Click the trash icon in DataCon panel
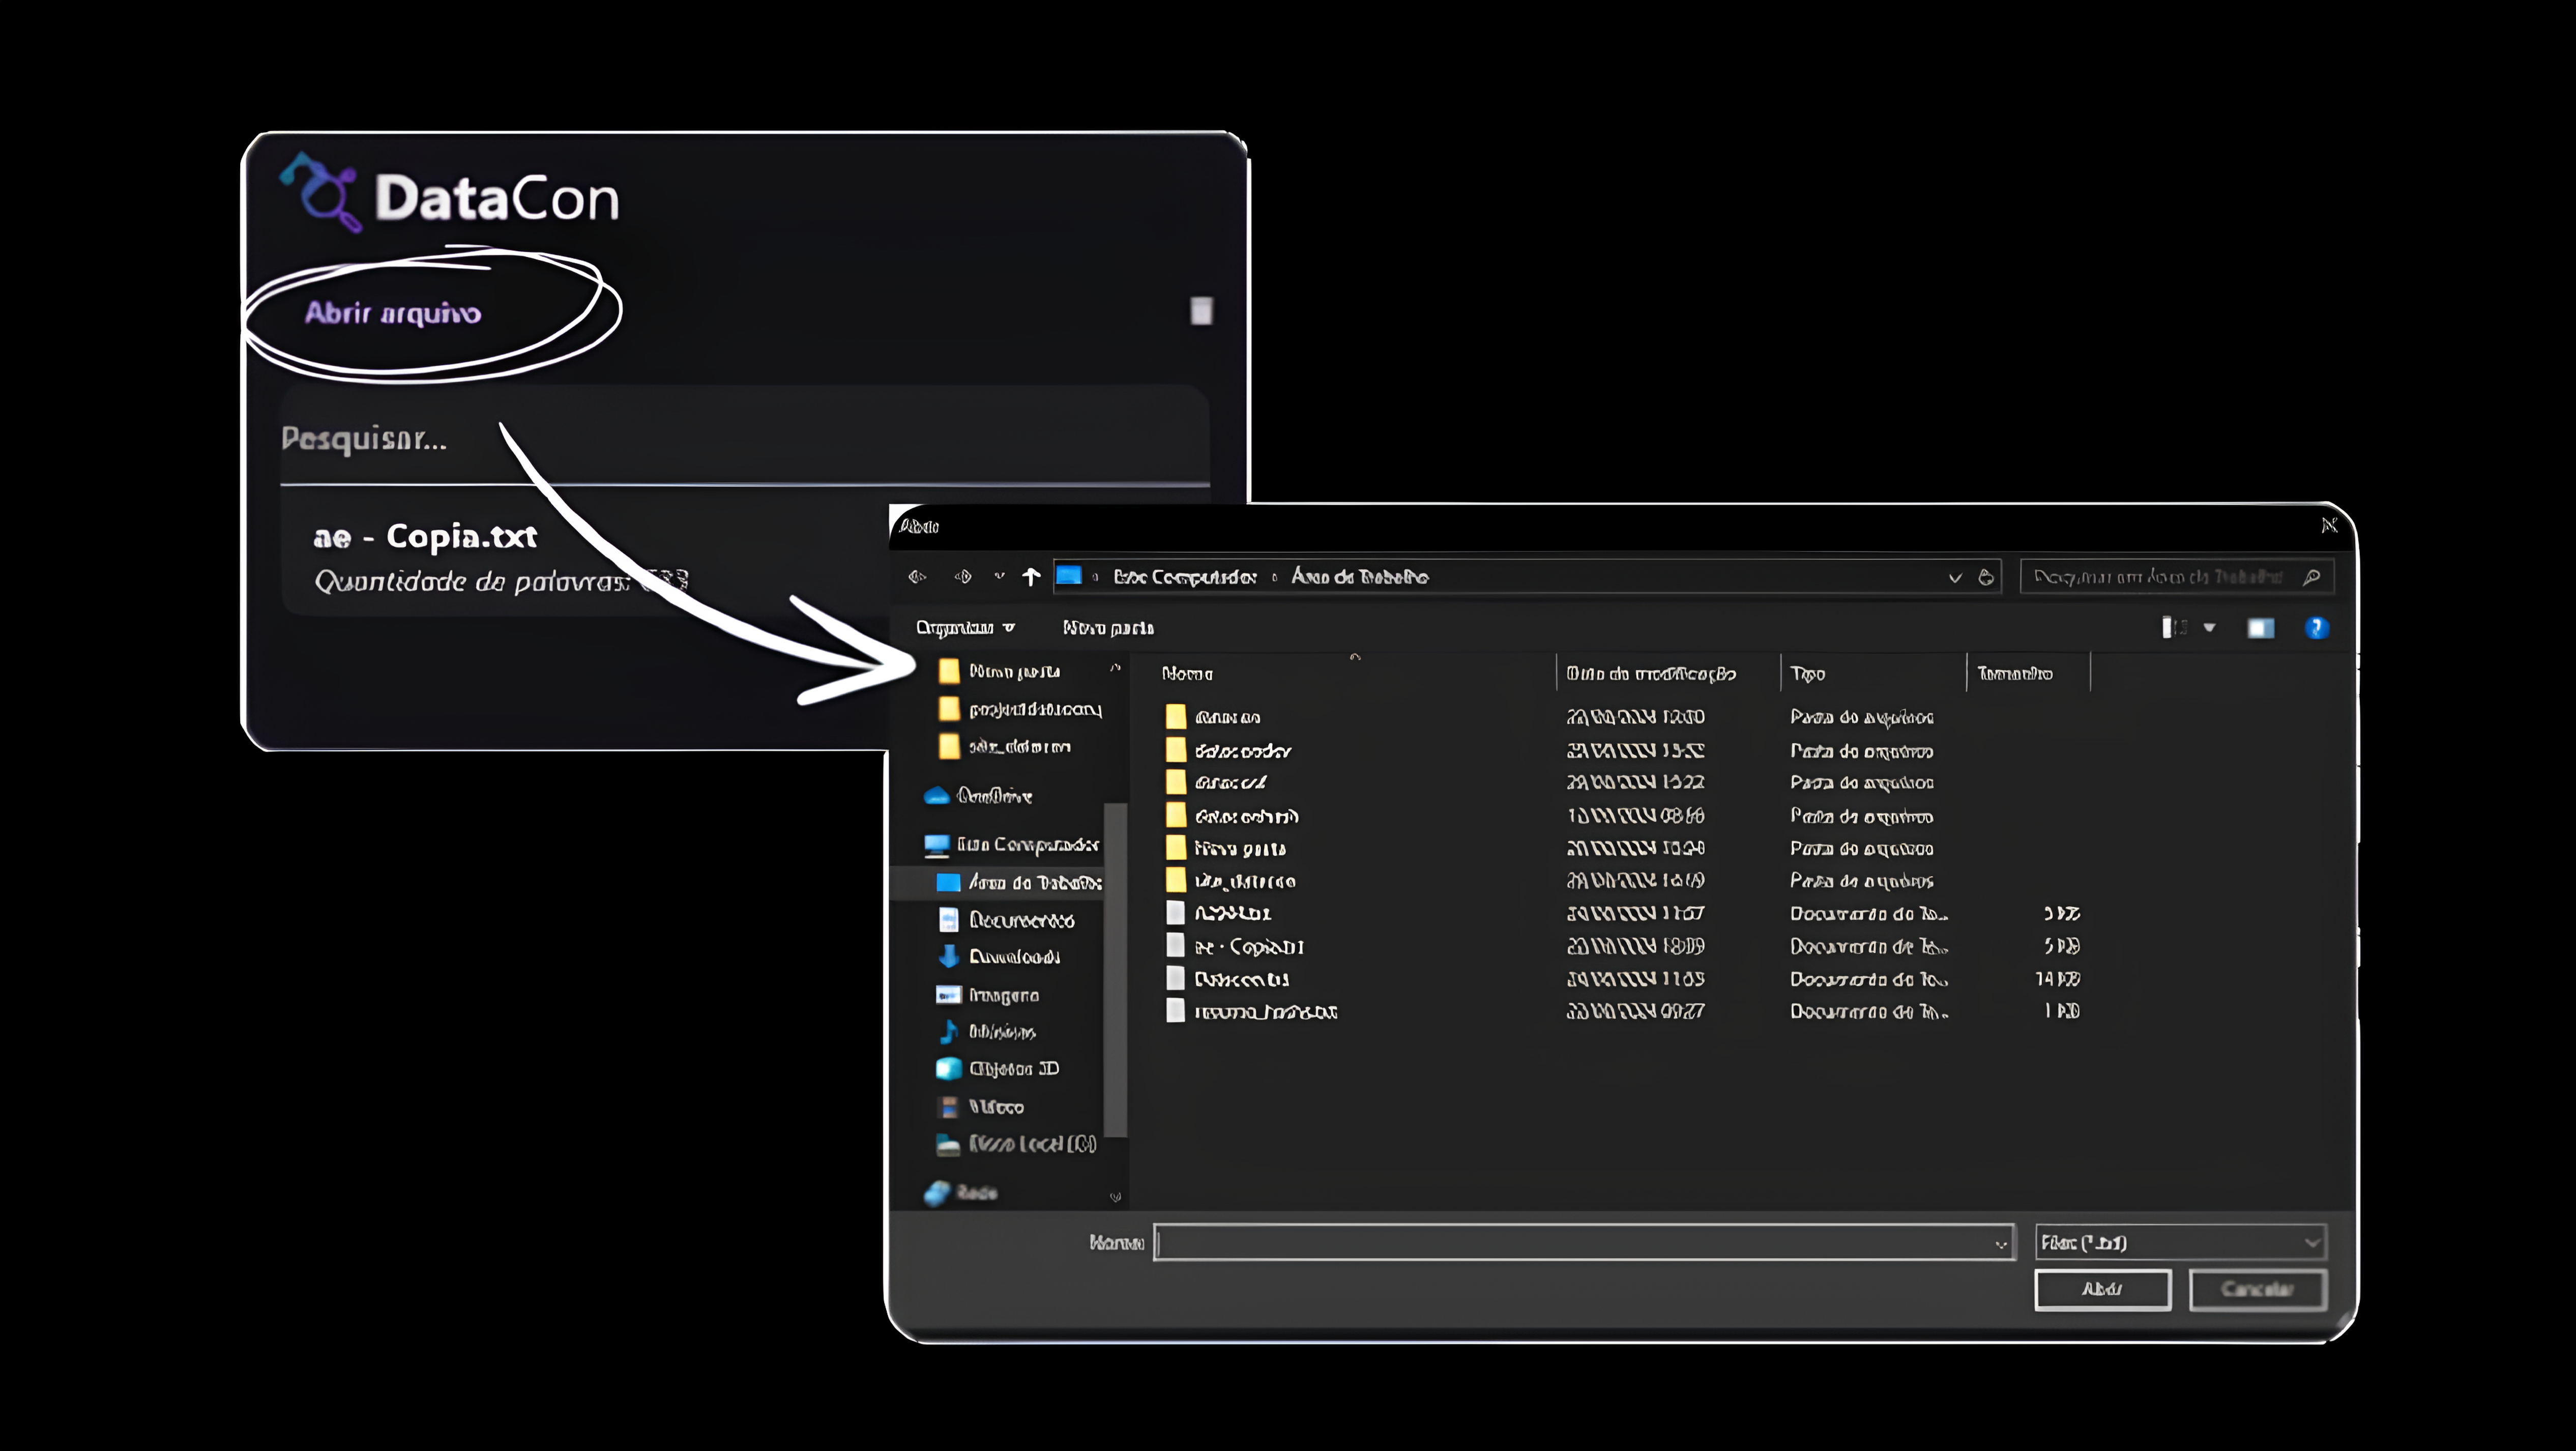Viewport: 2576px width, 1451px height. point(1201,311)
